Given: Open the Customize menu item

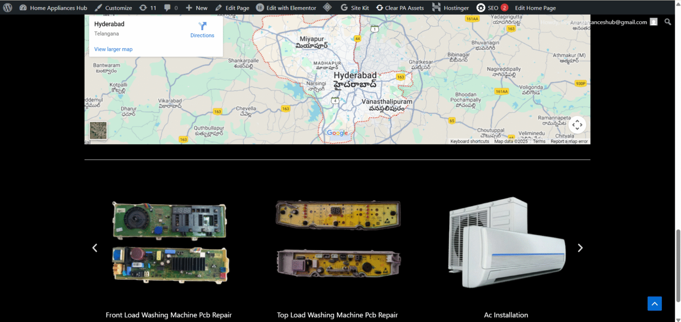Looking at the screenshot, I should pyautogui.click(x=117, y=8).
